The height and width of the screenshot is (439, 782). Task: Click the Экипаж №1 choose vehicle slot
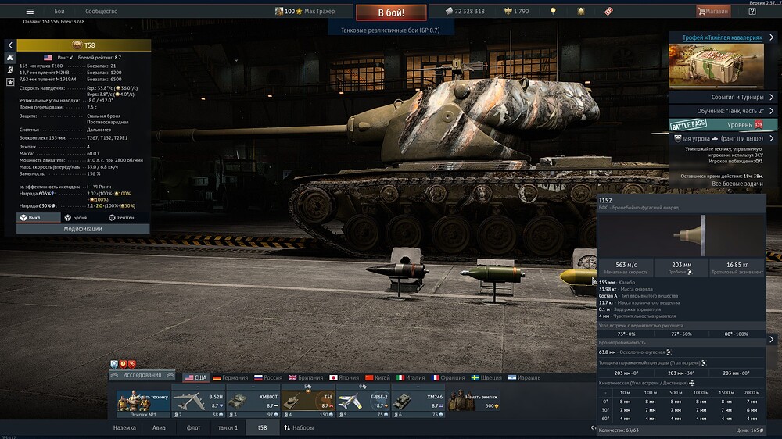[x=143, y=402]
